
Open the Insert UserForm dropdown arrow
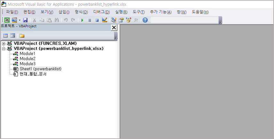(x=20, y=20)
